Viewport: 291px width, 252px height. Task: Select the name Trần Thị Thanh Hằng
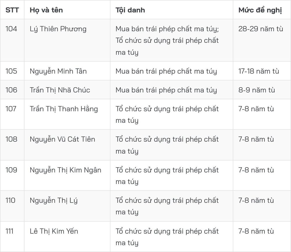pos(64,109)
